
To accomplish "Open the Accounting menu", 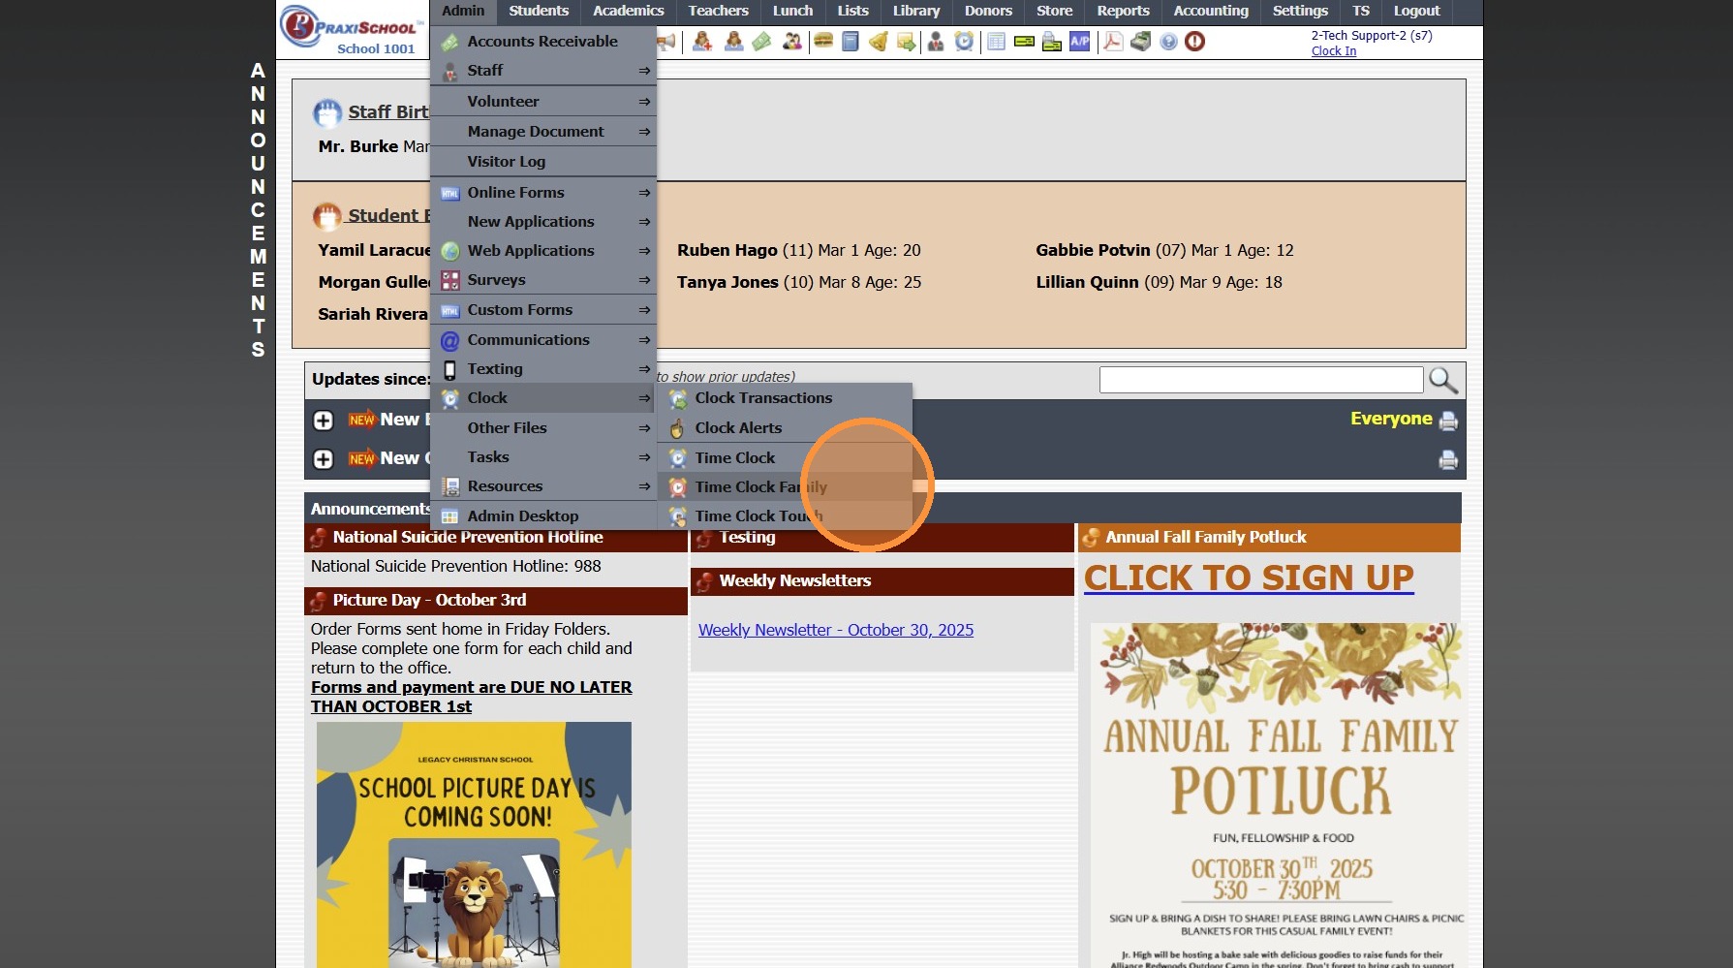I will click(1211, 11).
